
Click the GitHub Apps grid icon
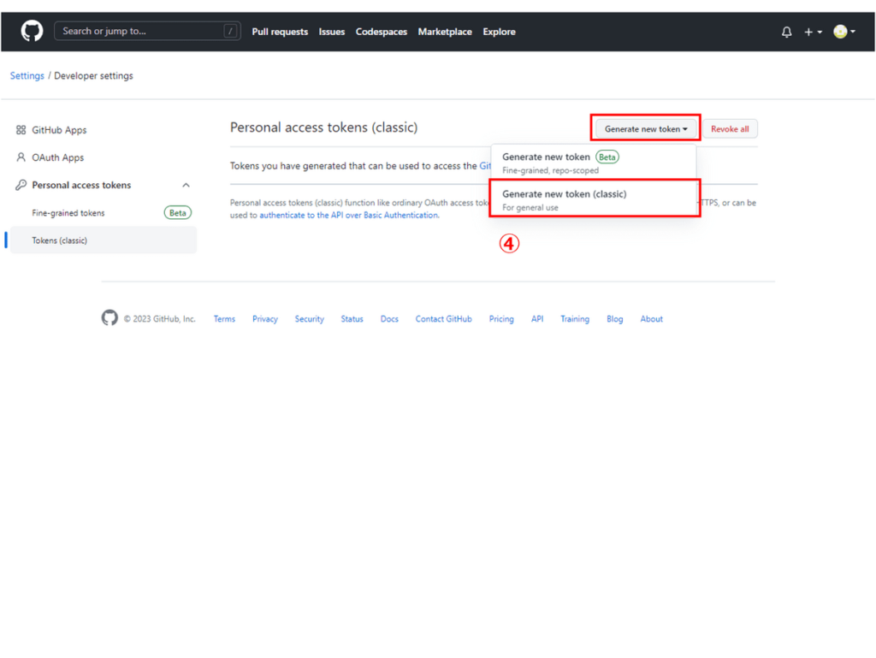click(x=21, y=129)
